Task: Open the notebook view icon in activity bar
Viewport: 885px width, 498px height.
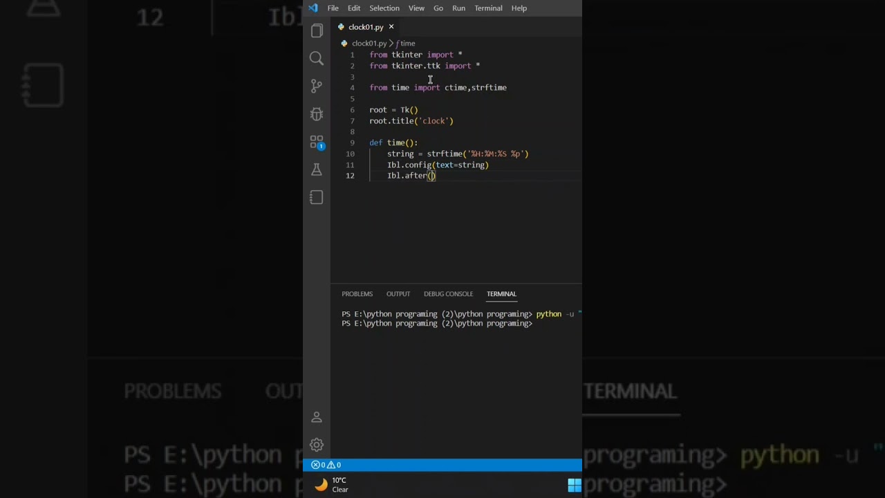Action: [317, 198]
